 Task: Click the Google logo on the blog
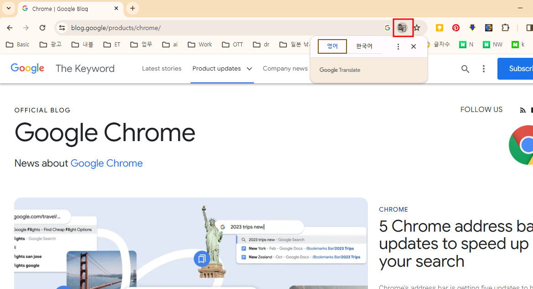click(27, 69)
